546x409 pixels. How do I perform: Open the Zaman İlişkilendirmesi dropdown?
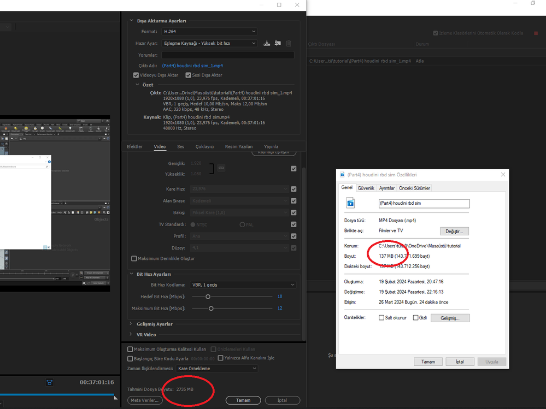[x=216, y=369]
